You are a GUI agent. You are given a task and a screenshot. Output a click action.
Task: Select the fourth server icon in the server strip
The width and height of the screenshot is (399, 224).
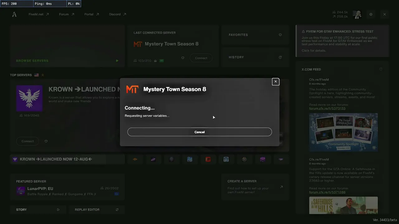(190, 159)
